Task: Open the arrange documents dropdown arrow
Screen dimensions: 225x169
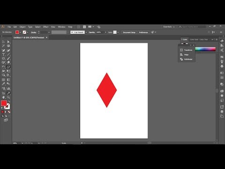Action: (93, 27)
